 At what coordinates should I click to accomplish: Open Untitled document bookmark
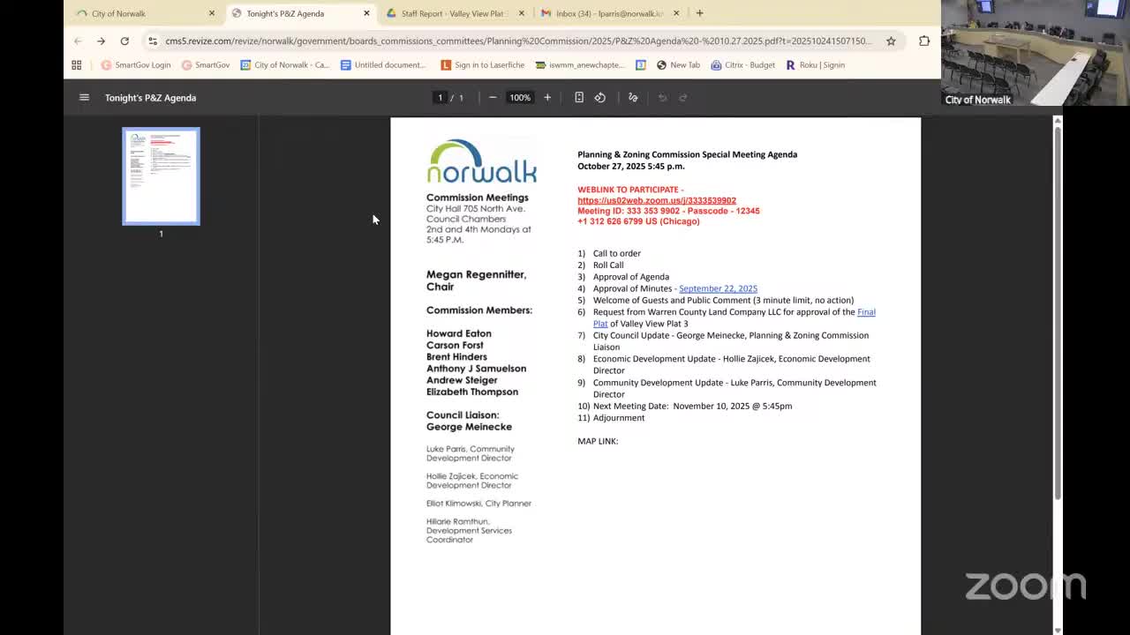click(382, 64)
